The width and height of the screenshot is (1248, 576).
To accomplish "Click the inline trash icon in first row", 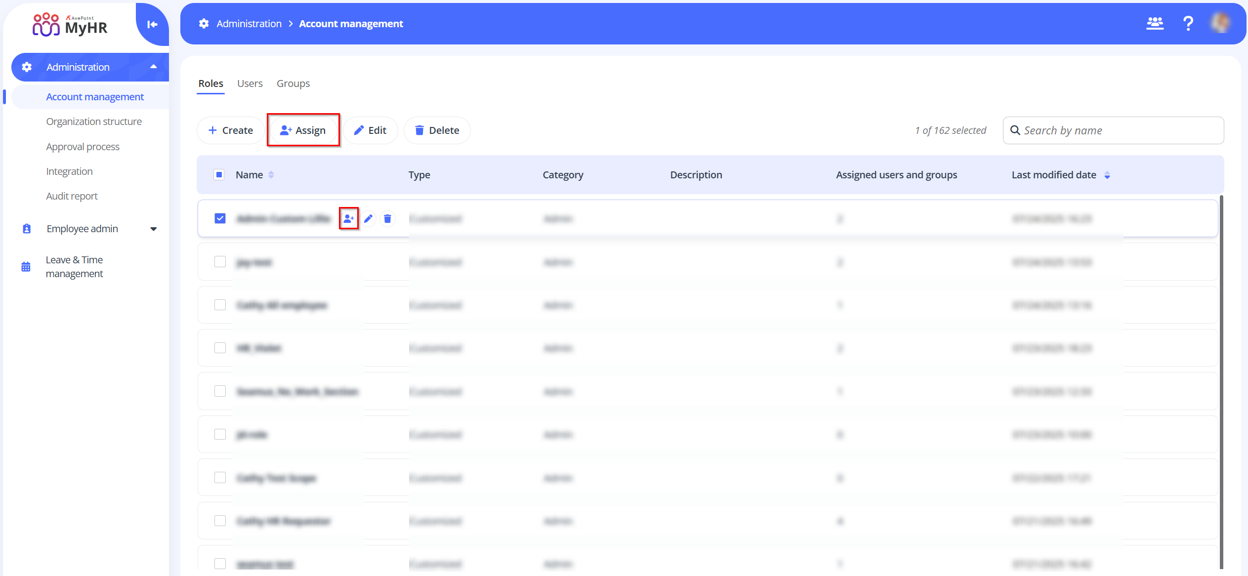I will 387,218.
